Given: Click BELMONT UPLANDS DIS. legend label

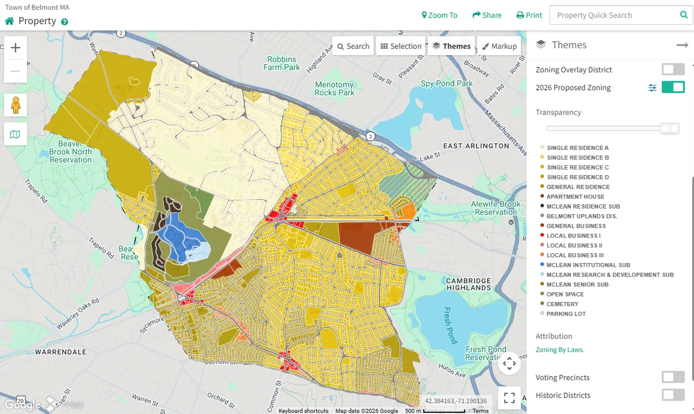Looking at the screenshot, I should 582,216.
